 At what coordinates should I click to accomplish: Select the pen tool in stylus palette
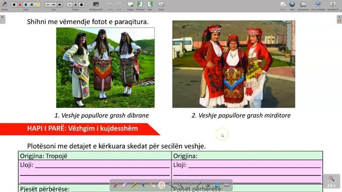(115, 185)
